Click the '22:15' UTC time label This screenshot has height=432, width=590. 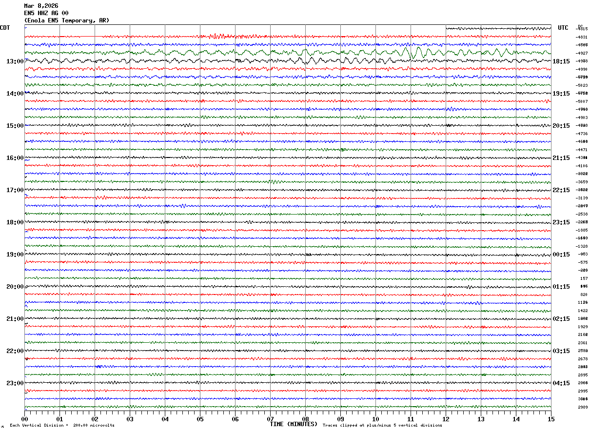click(561, 190)
